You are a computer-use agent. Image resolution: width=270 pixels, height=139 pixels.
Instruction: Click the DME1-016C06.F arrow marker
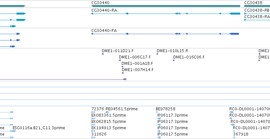(x=174, y=60)
